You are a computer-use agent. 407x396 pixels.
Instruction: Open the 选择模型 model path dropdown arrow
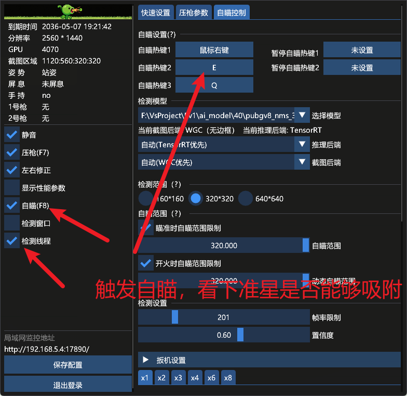pyautogui.click(x=302, y=115)
